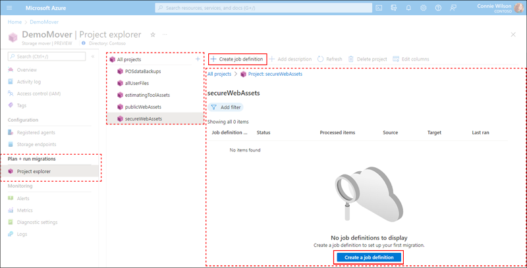
Task: Open Storage endpoints
Action: (x=37, y=144)
